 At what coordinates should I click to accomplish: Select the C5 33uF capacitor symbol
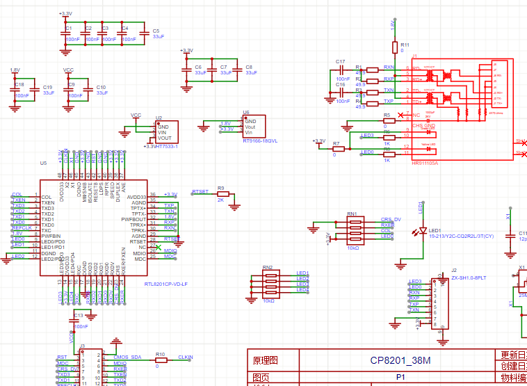click(x=144, y=33)
